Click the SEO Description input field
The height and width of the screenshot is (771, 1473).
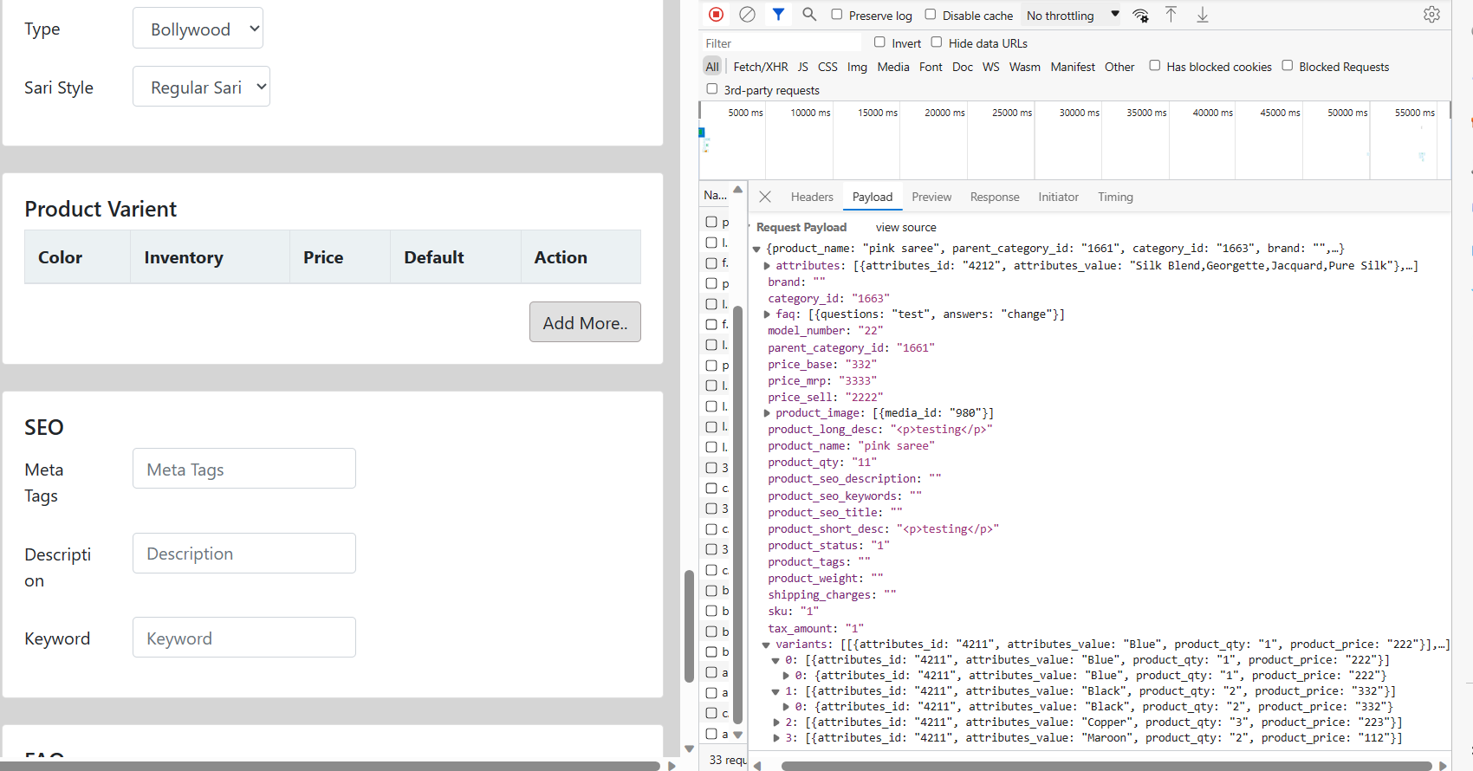[243, 553]
